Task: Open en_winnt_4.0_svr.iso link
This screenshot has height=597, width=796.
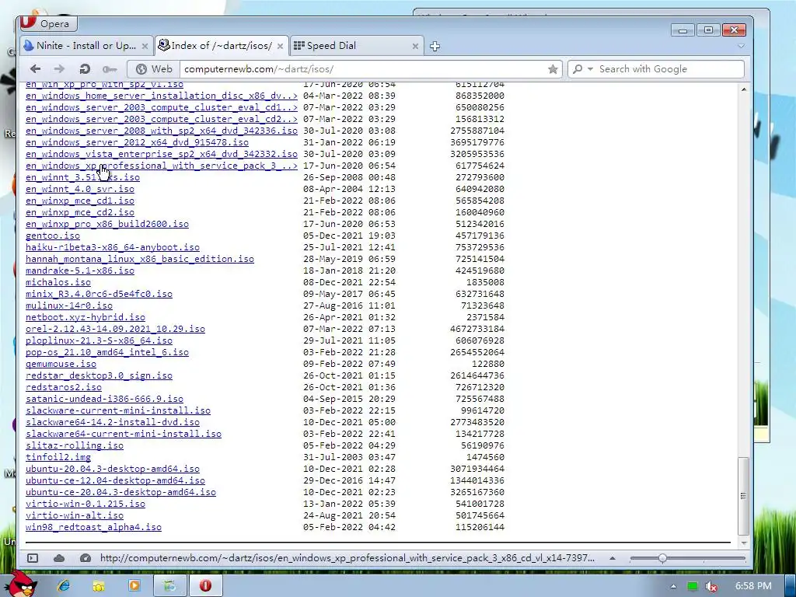Action: 80,189
